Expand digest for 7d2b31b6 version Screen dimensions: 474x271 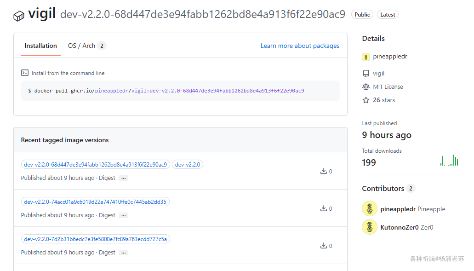click(x=123, y=253)
